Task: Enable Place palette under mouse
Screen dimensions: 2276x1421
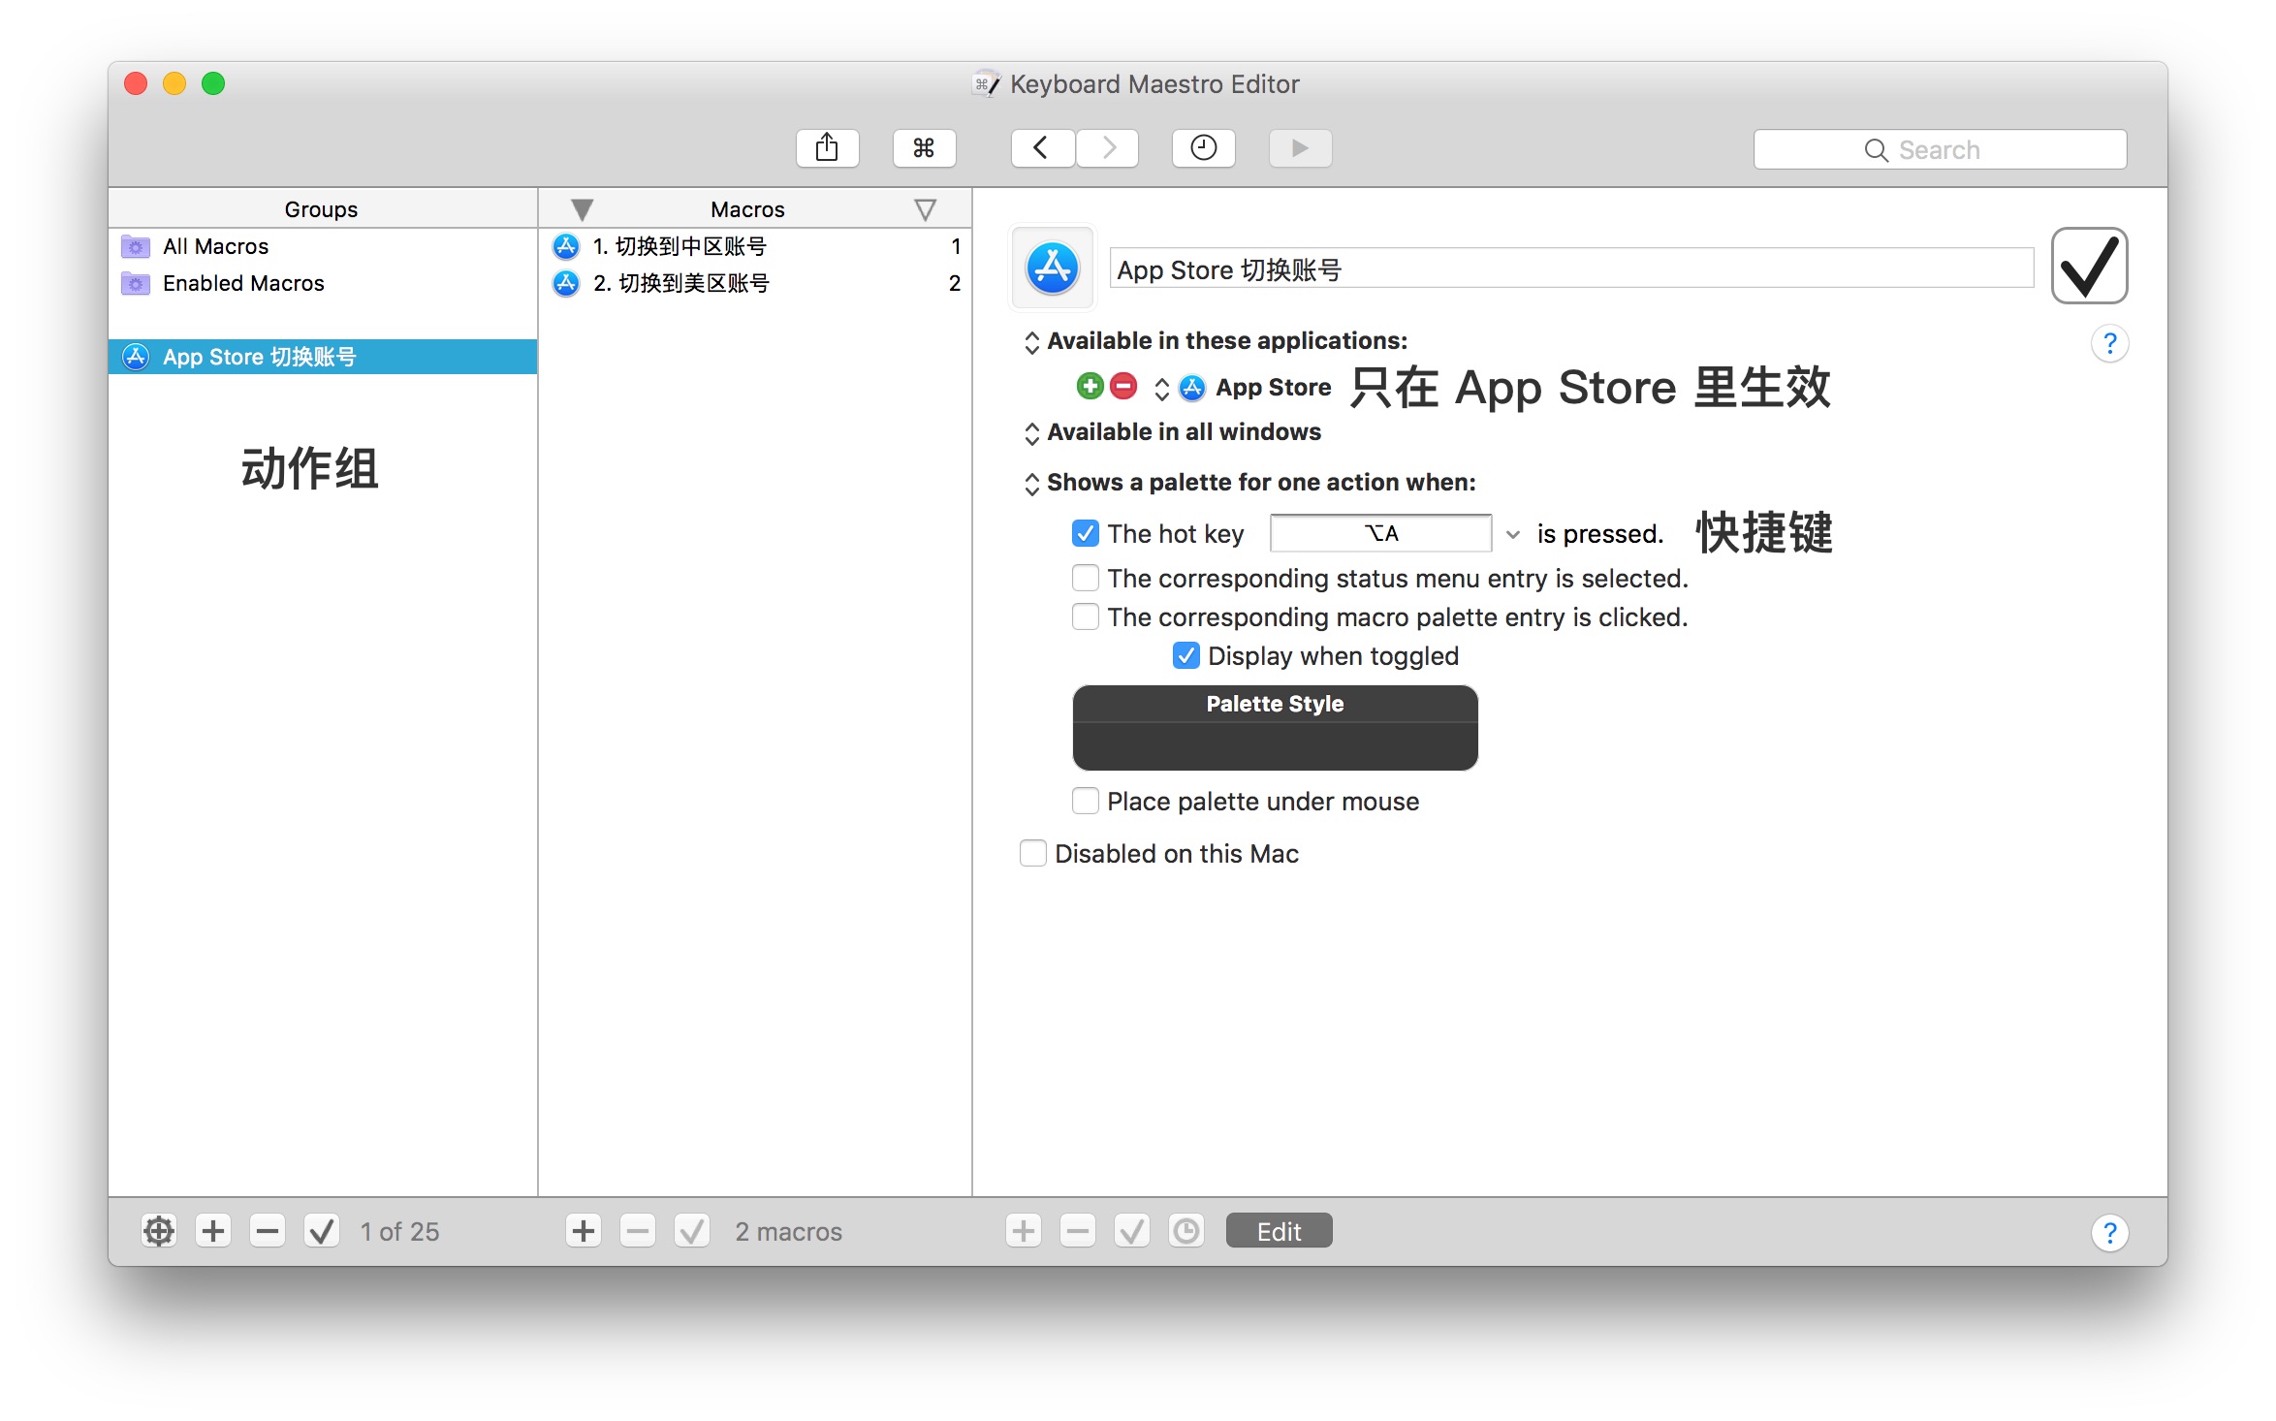Action: [1086, 802]
